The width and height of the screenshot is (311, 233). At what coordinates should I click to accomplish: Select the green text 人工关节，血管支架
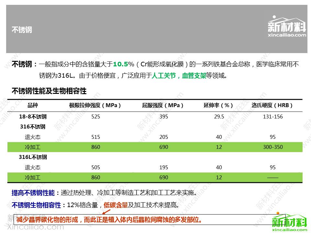(179, 75)
